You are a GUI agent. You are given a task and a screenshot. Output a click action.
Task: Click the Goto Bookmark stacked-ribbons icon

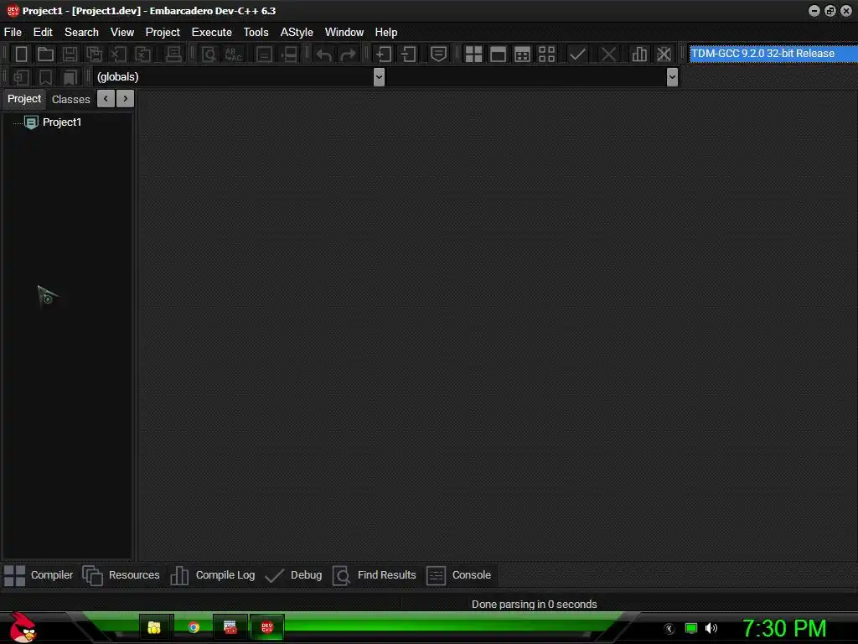(x=70, y=77)
